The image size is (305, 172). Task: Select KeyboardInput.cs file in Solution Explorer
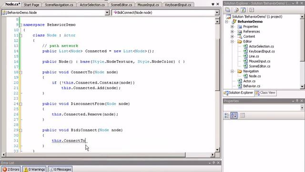point(262,51)
